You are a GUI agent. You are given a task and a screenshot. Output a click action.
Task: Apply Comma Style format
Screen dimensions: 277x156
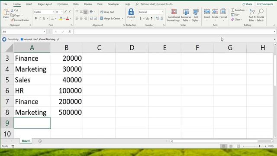[x=151, y=18]
